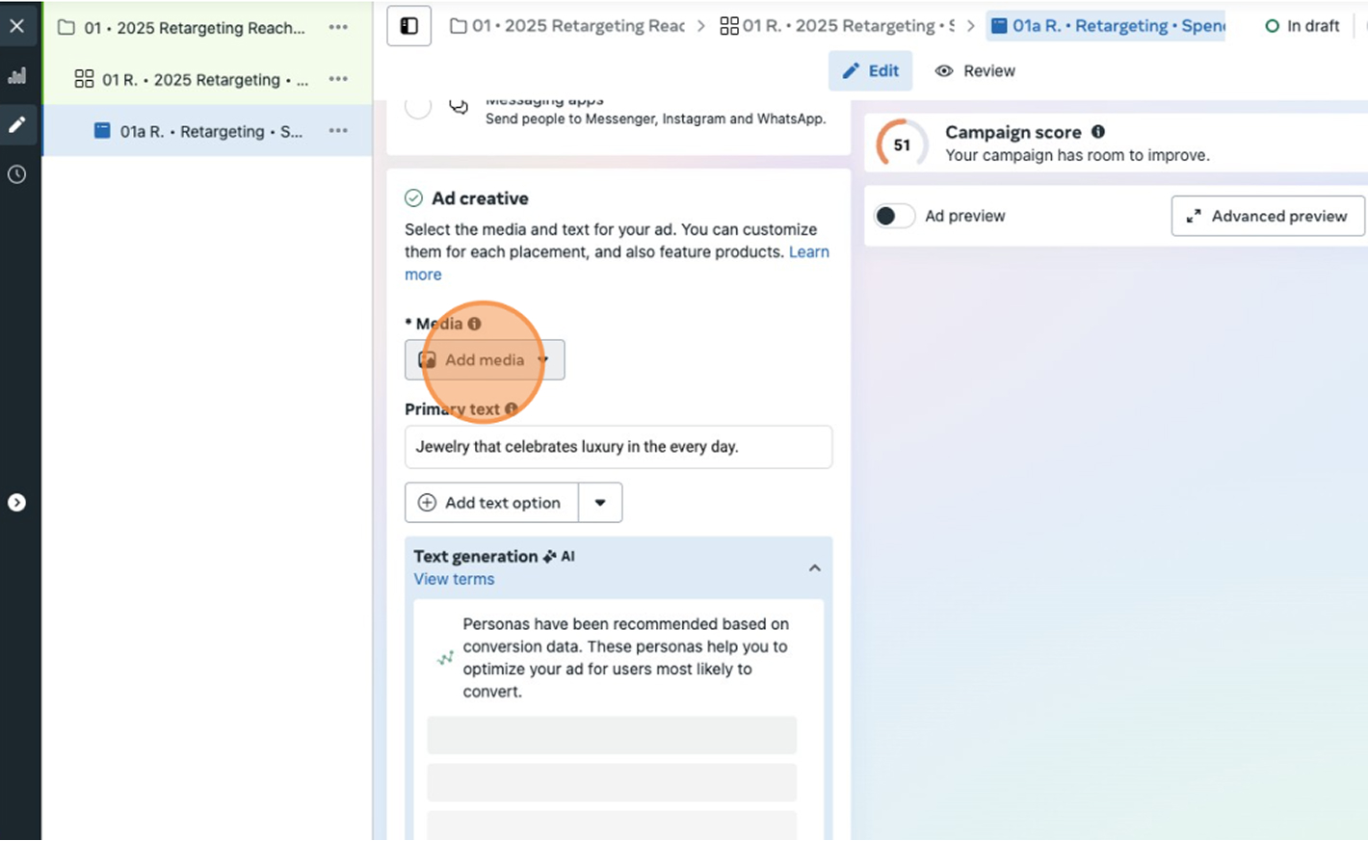Switch to the Review tab
Screen dimensions: 1368x841
[x=975, y=71]
